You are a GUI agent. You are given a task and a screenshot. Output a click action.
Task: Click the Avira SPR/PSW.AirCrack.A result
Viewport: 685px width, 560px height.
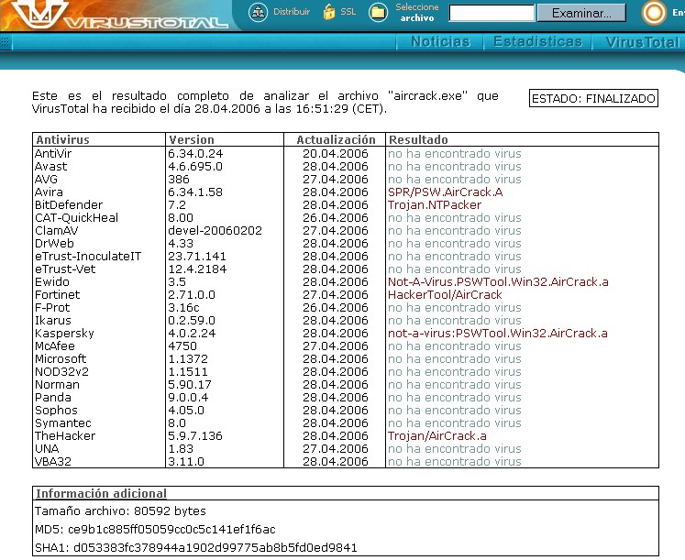tap(445, 192)
